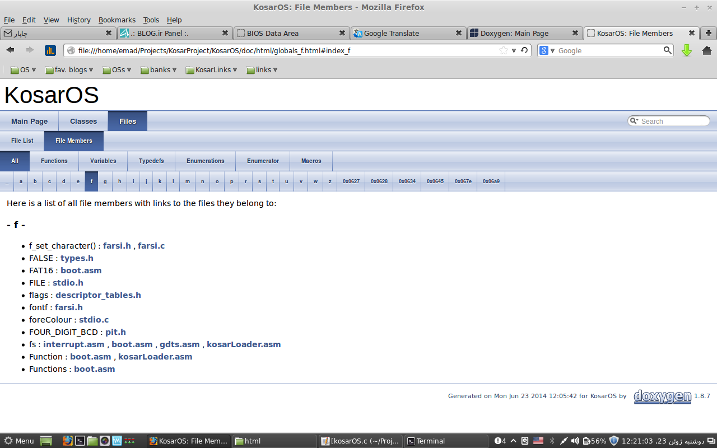Viewport: 717px width, 448px height.
Task: Switch to the Doxygen: Main Page tab
Action: pyautogui.click(x=525, y=33)
